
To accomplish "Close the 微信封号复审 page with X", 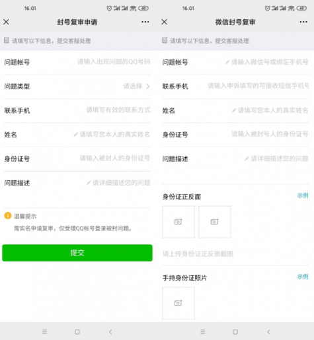I will pos(165,22).
